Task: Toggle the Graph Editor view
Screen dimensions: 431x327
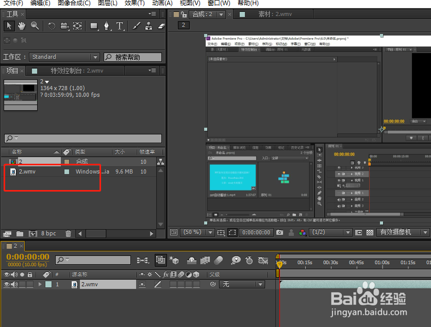Action: [263, 260]
